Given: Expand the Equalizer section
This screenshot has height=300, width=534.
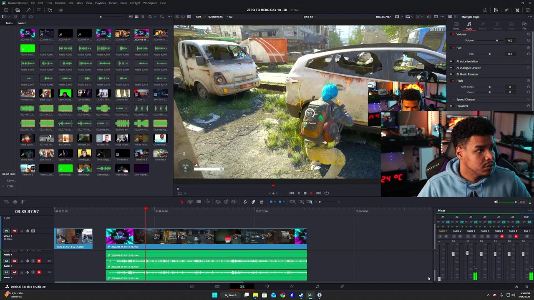Looking at the screenshot, I should coord(462,106).
